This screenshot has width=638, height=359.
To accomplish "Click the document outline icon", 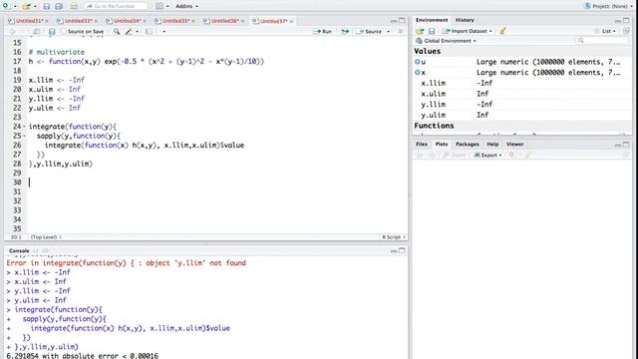I will 401,31.
